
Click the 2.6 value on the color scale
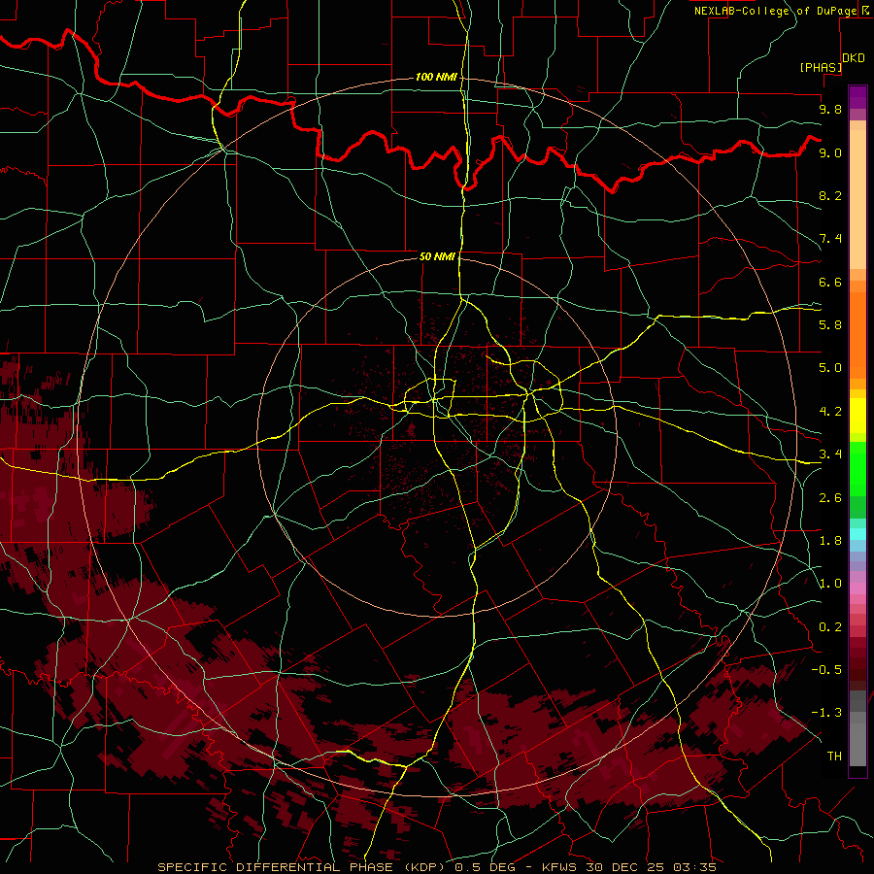[x=830, y=498]
